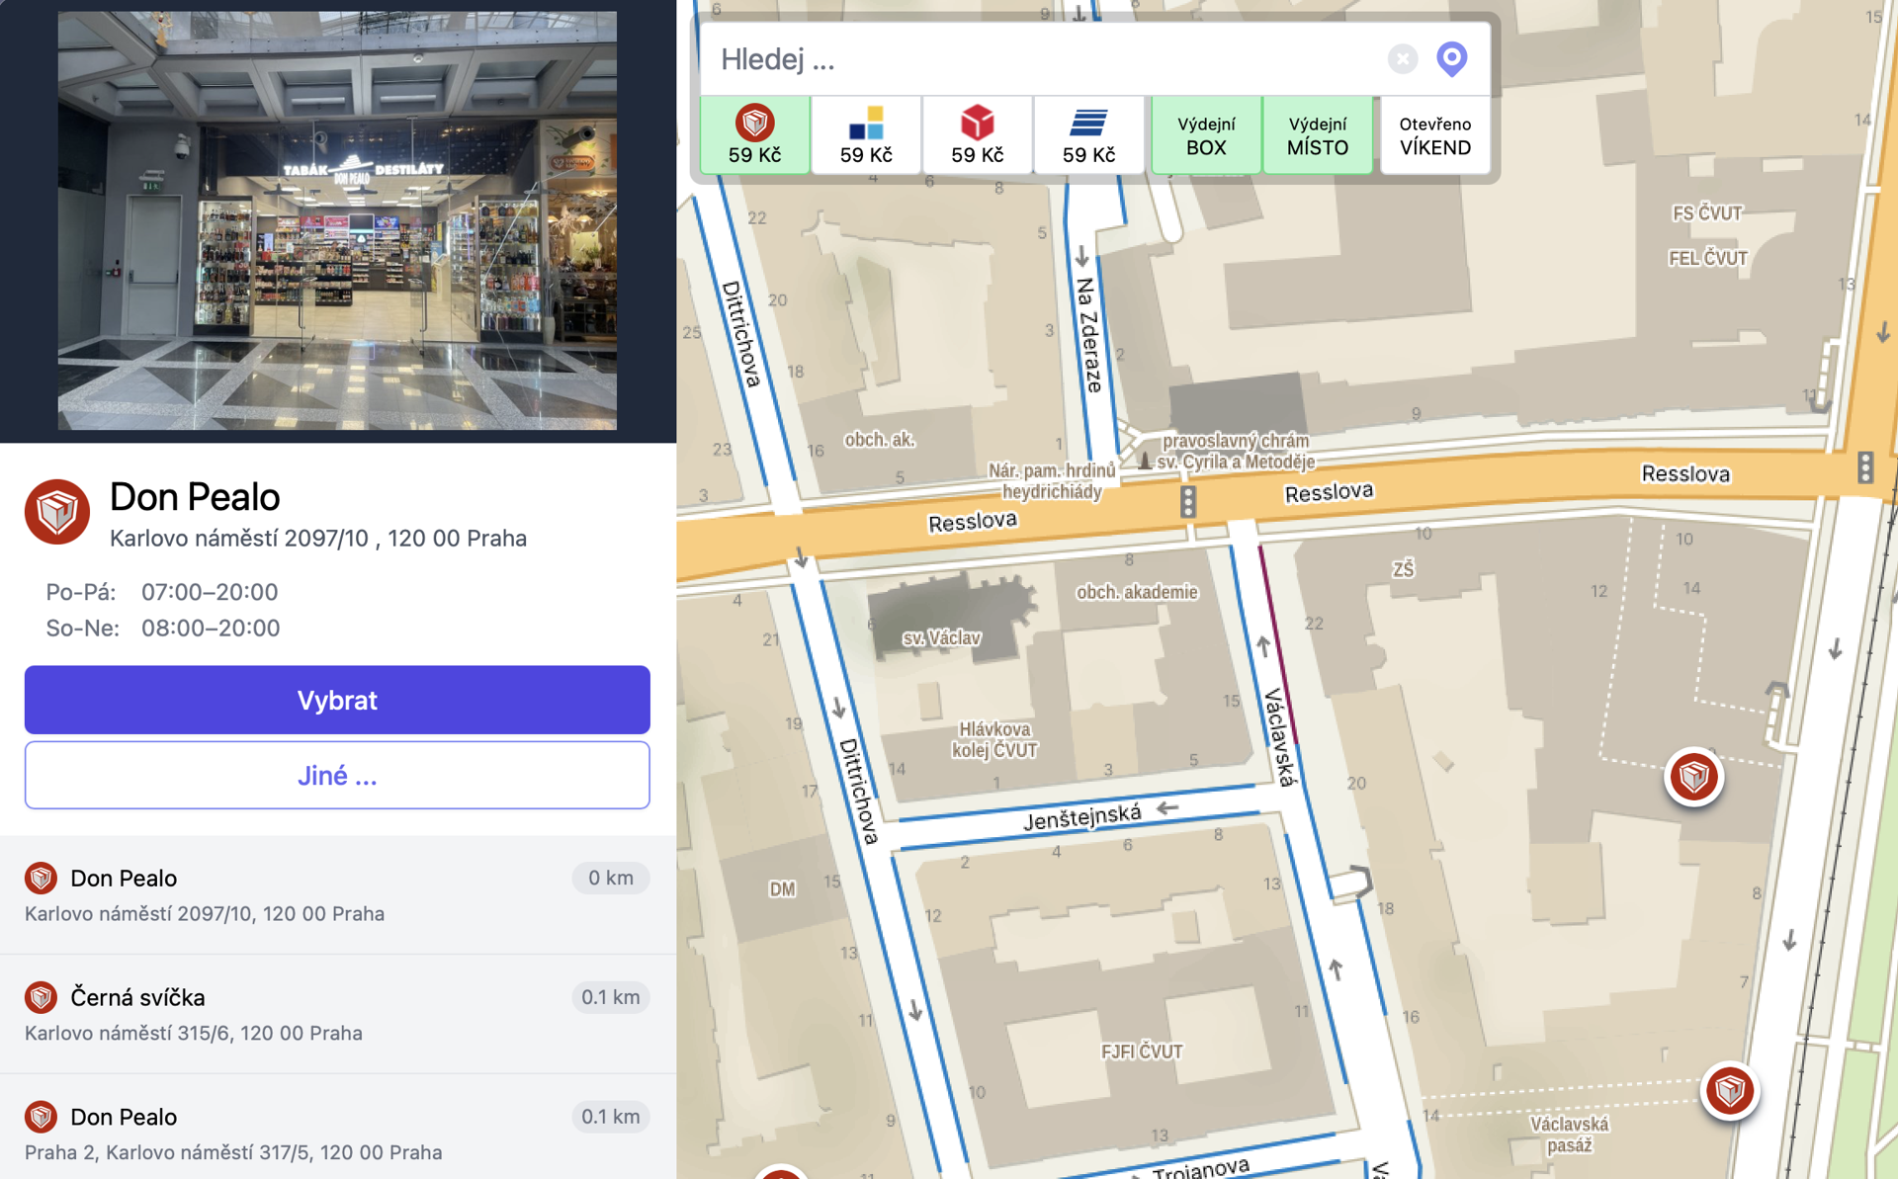The width and height of the screenshot is (1898, 1179).
Task: Click the FEL ČVUT label on map
Action: coord(1707,258)
